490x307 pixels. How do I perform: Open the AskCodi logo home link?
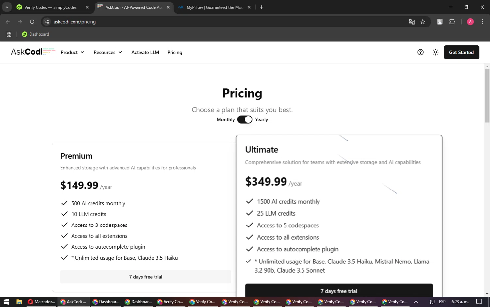click(33, 52)
